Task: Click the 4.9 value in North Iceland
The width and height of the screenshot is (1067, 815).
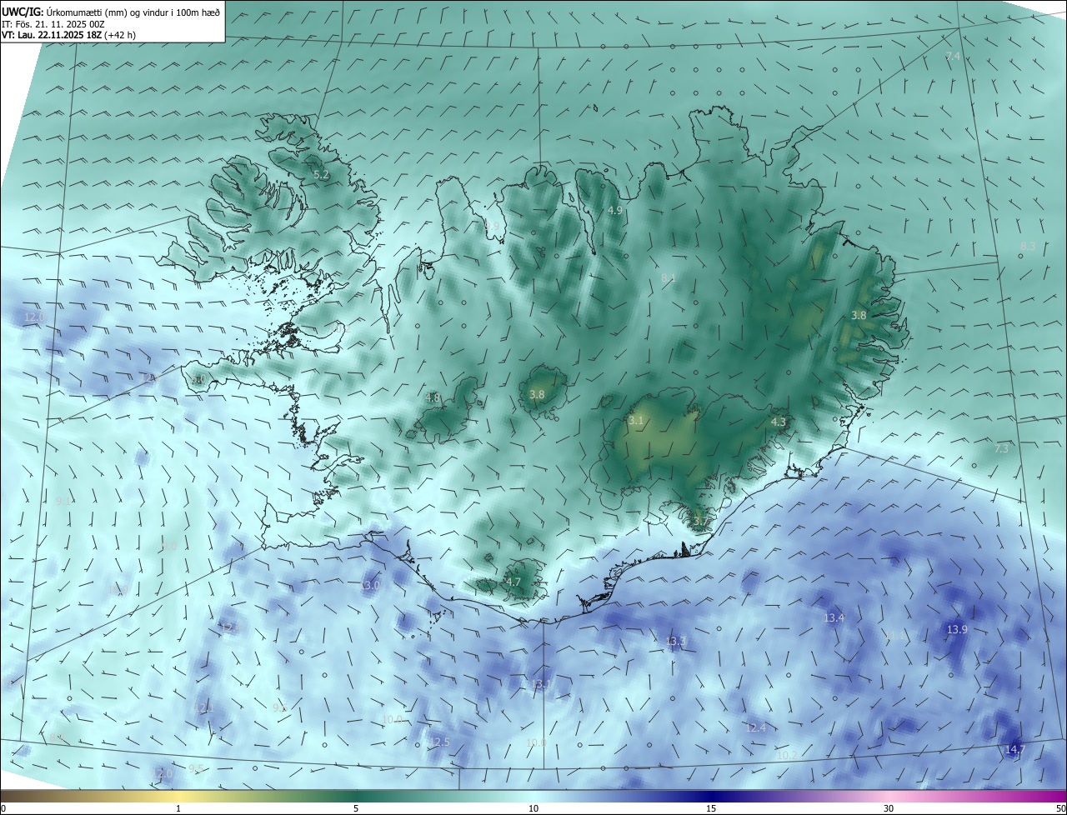Action: [x=615, y=211]
